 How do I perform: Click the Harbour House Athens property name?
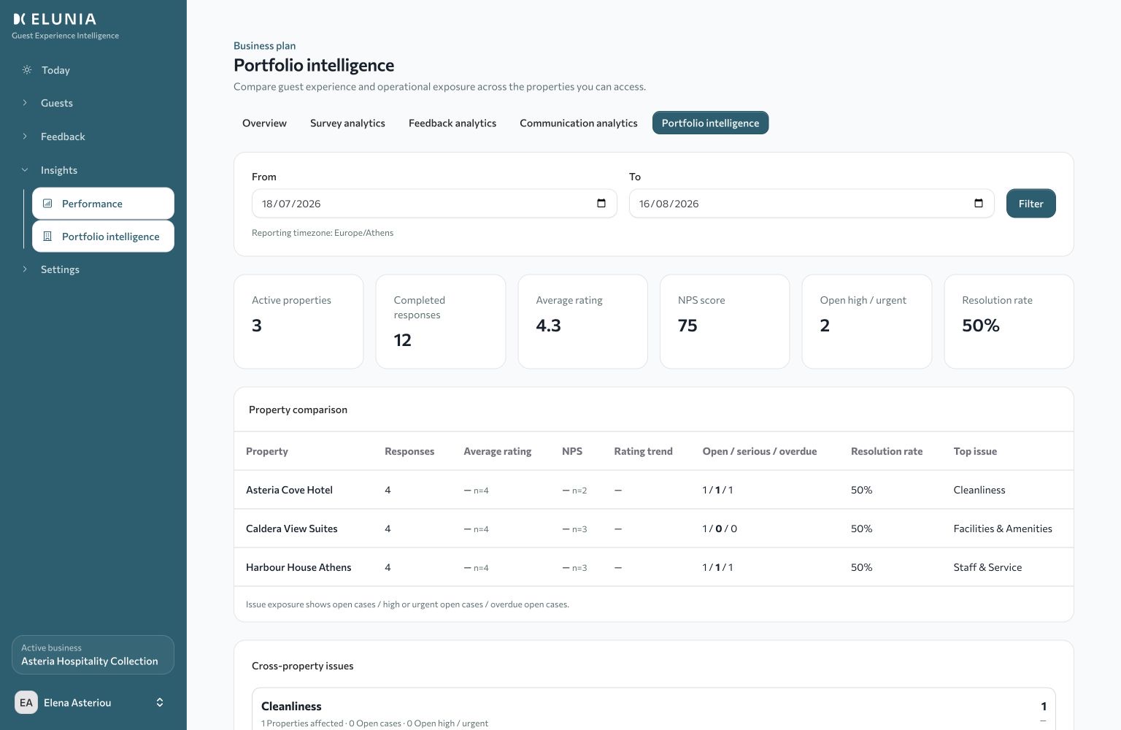298,567
